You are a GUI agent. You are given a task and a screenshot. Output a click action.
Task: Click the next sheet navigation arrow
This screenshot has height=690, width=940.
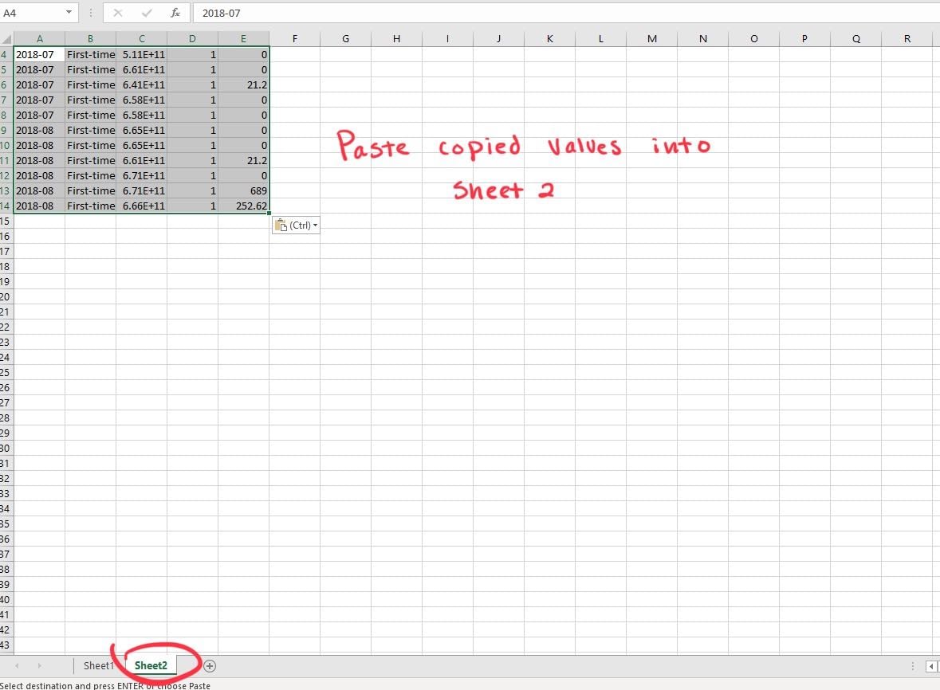tap(40, 665)
